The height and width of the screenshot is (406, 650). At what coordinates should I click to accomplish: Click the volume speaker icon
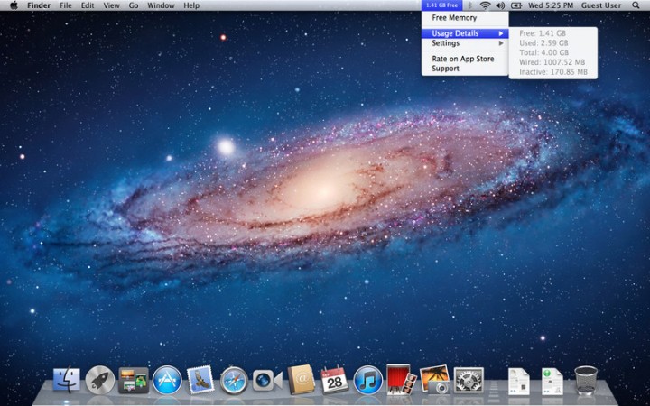pyautogui.click(x=500, y=5)
